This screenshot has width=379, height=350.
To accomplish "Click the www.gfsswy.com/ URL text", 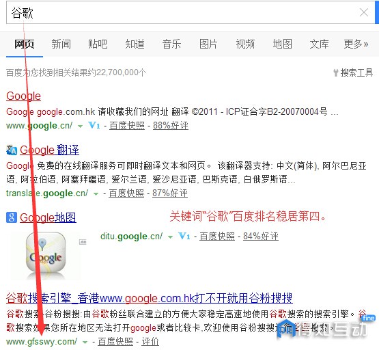I will 42,342.
